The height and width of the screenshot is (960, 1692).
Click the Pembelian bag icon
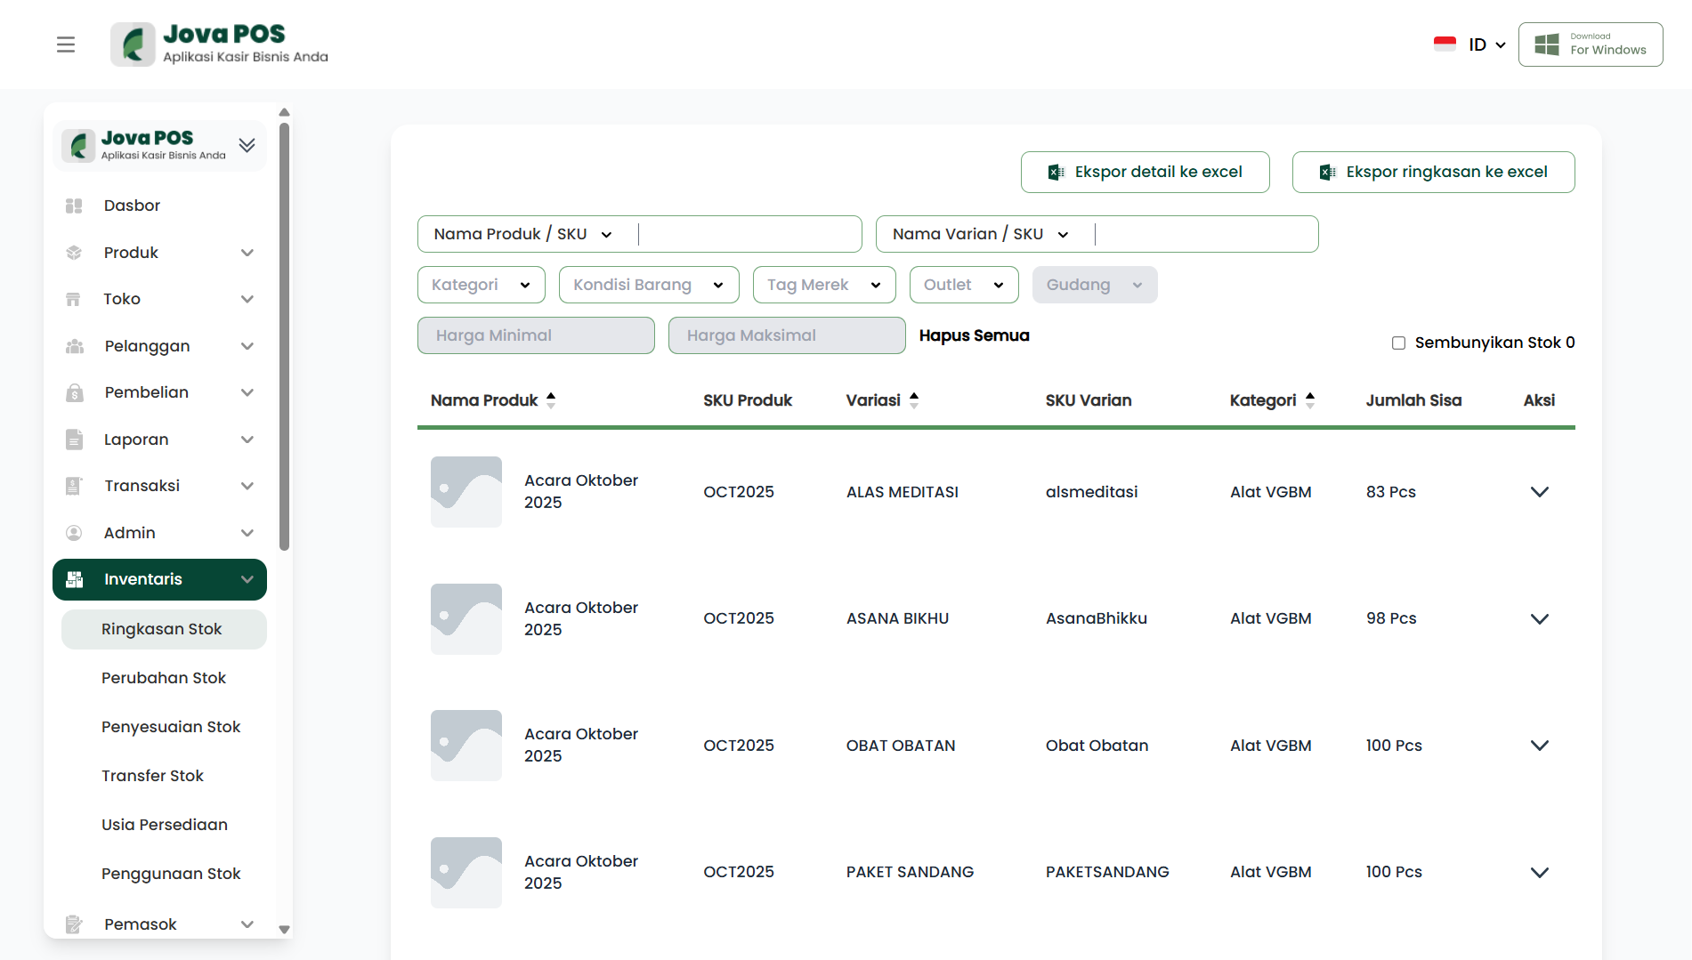pyautogui.click(x=74, y=392)
